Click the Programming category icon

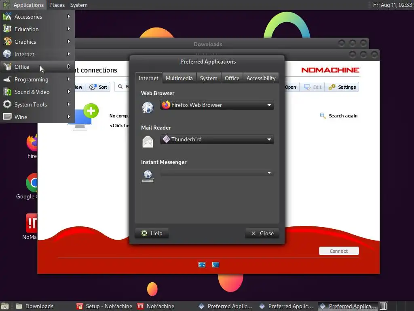point(7,79)
